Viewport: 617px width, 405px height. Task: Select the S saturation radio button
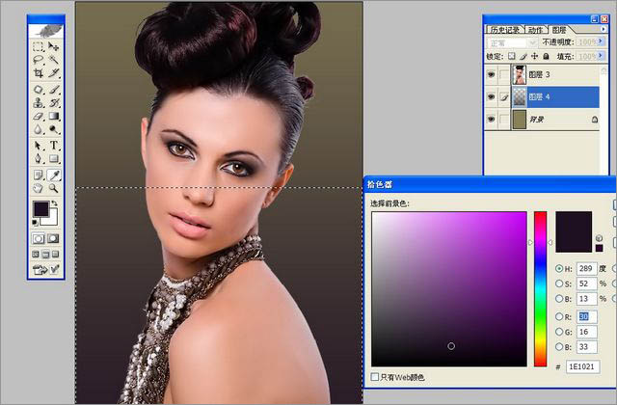[560, 283]
